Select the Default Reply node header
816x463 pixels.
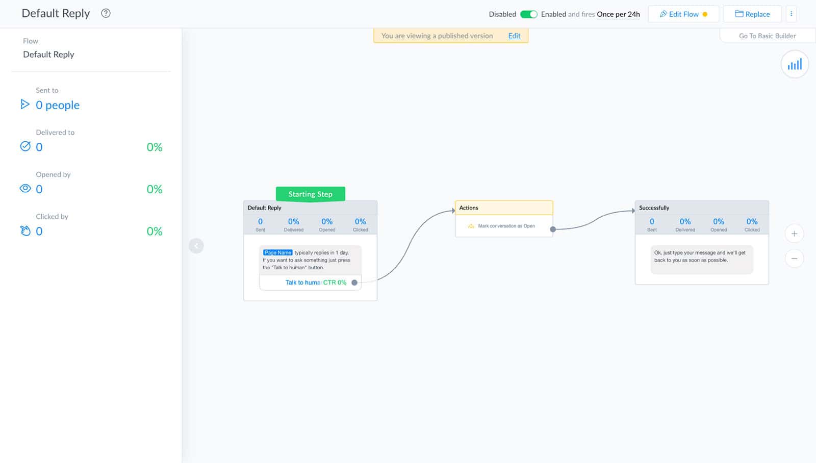pyautogui.click(x=310, y=208)
